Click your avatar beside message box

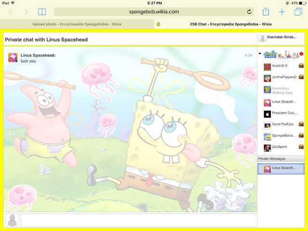pos(13,220)
